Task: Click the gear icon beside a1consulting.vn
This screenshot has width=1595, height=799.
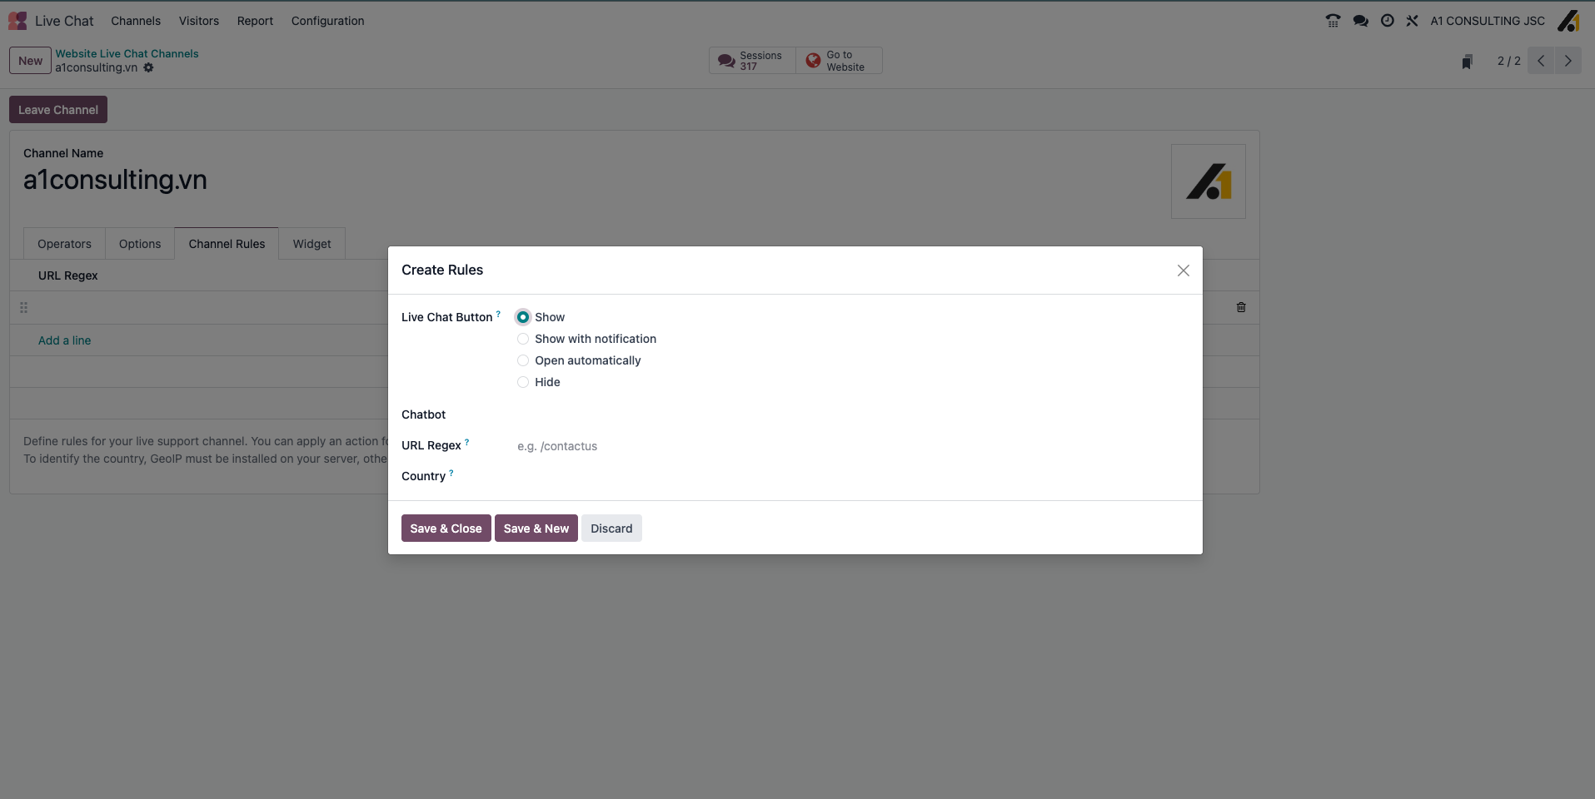Action: pos(148,67)
